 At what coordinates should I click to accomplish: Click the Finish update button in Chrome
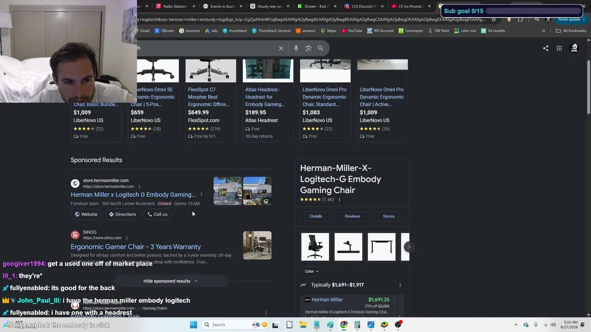pos(569,19)
